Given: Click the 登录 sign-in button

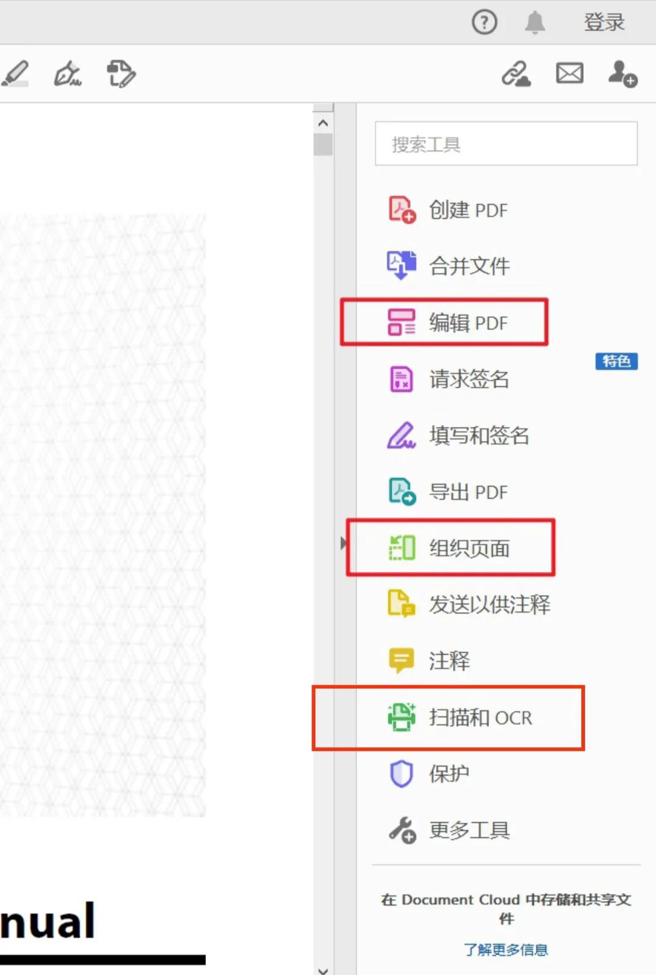Looking at the screenshot, I should 604,22.
